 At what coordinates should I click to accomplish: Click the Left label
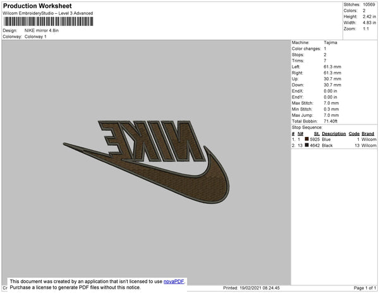coord(296,67)
